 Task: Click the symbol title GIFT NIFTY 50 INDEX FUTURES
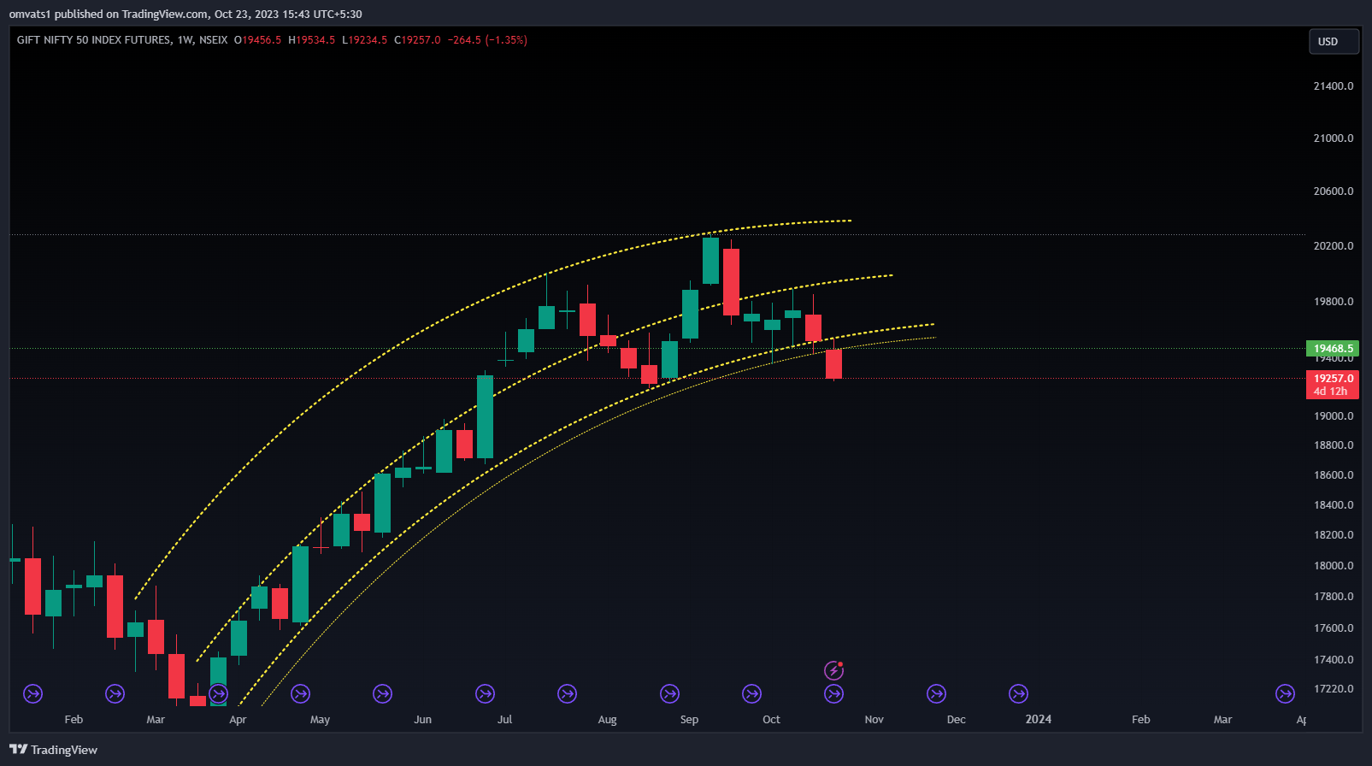[94, 40]
